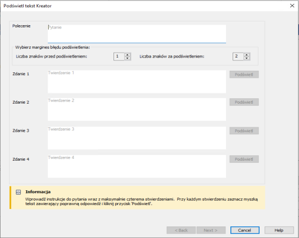The image size is (299, 238).
Task: Focus the Polecenie question text box
Action: tap(137, 34)
